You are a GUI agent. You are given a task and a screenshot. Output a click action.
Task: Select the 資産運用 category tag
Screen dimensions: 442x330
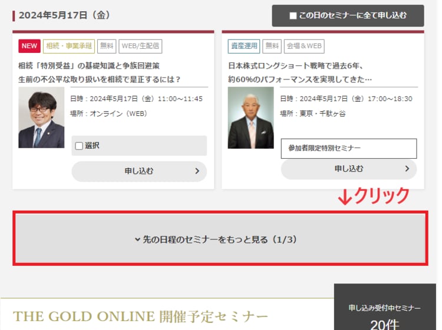point(243,46)
